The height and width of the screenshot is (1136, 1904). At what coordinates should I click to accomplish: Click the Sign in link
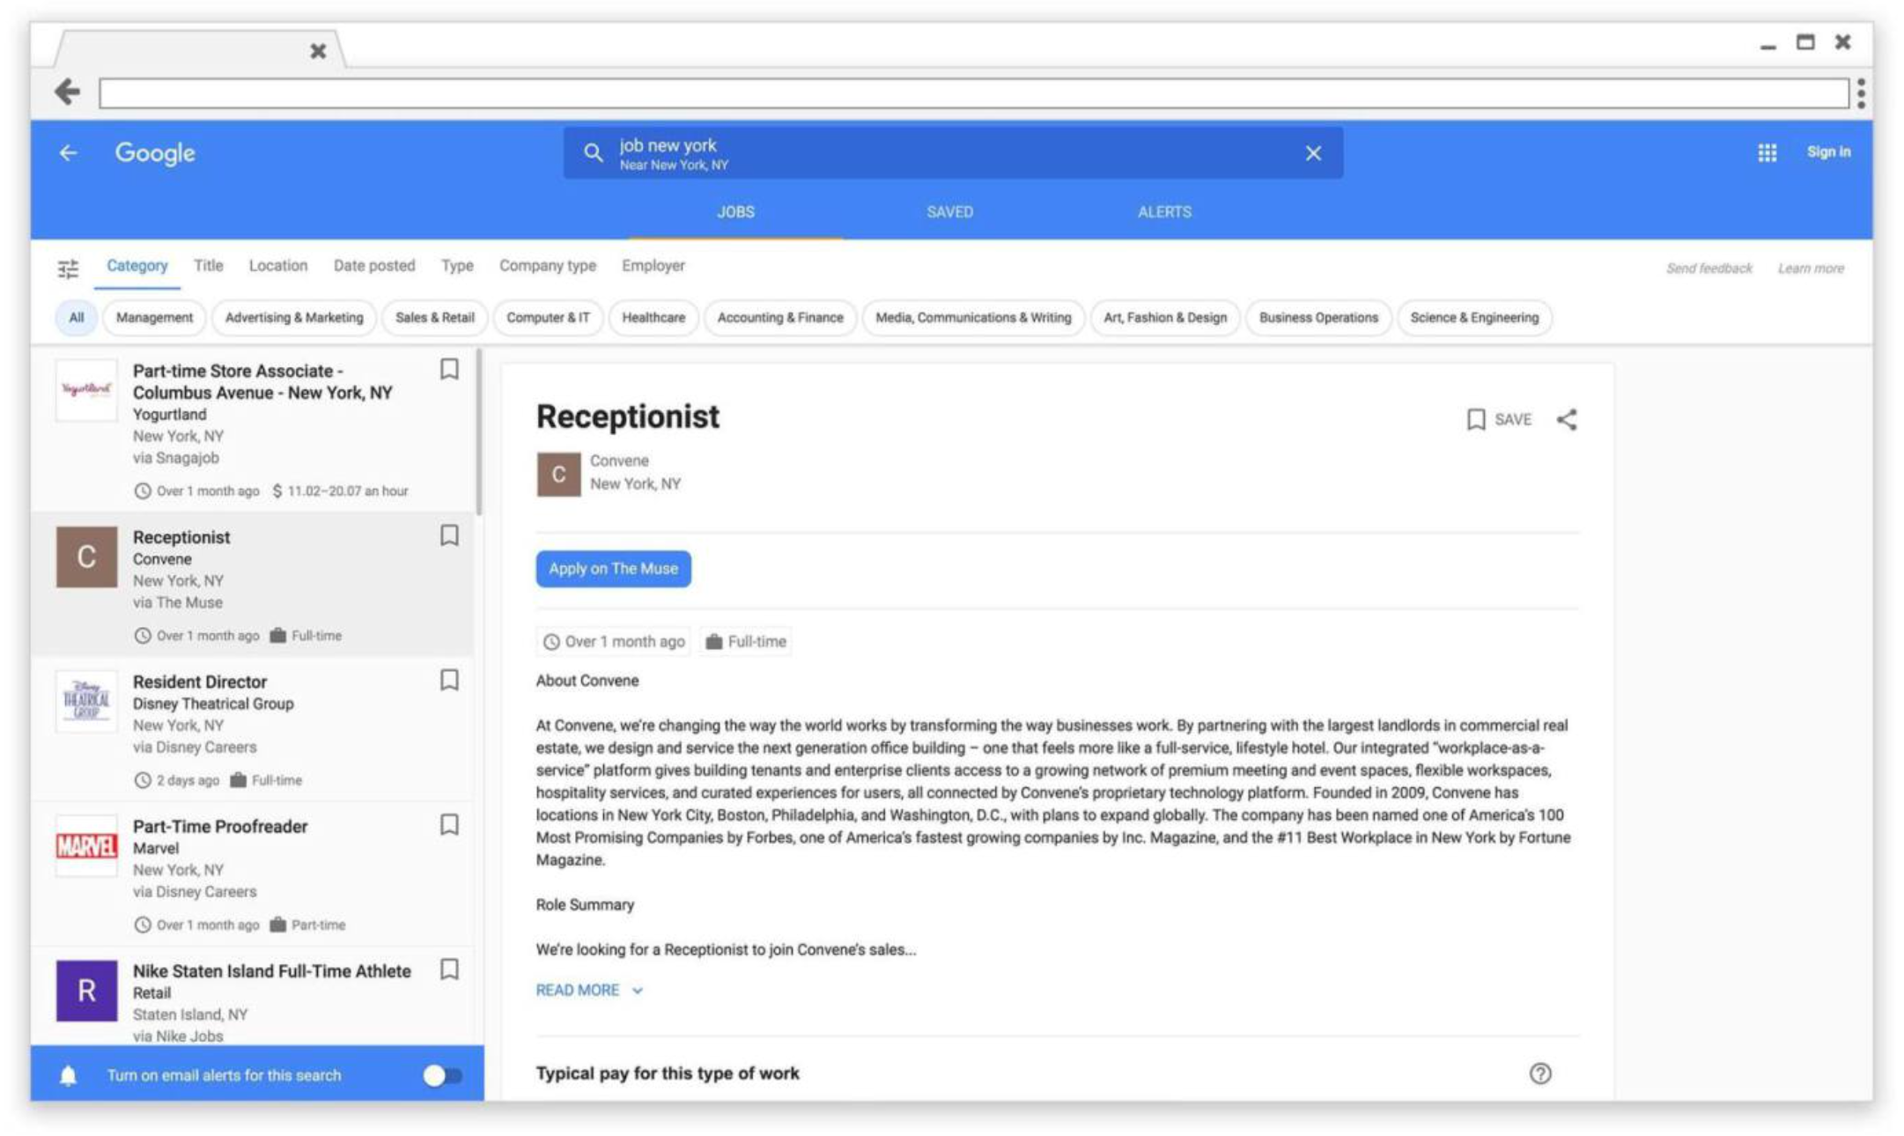[1829, 151]
